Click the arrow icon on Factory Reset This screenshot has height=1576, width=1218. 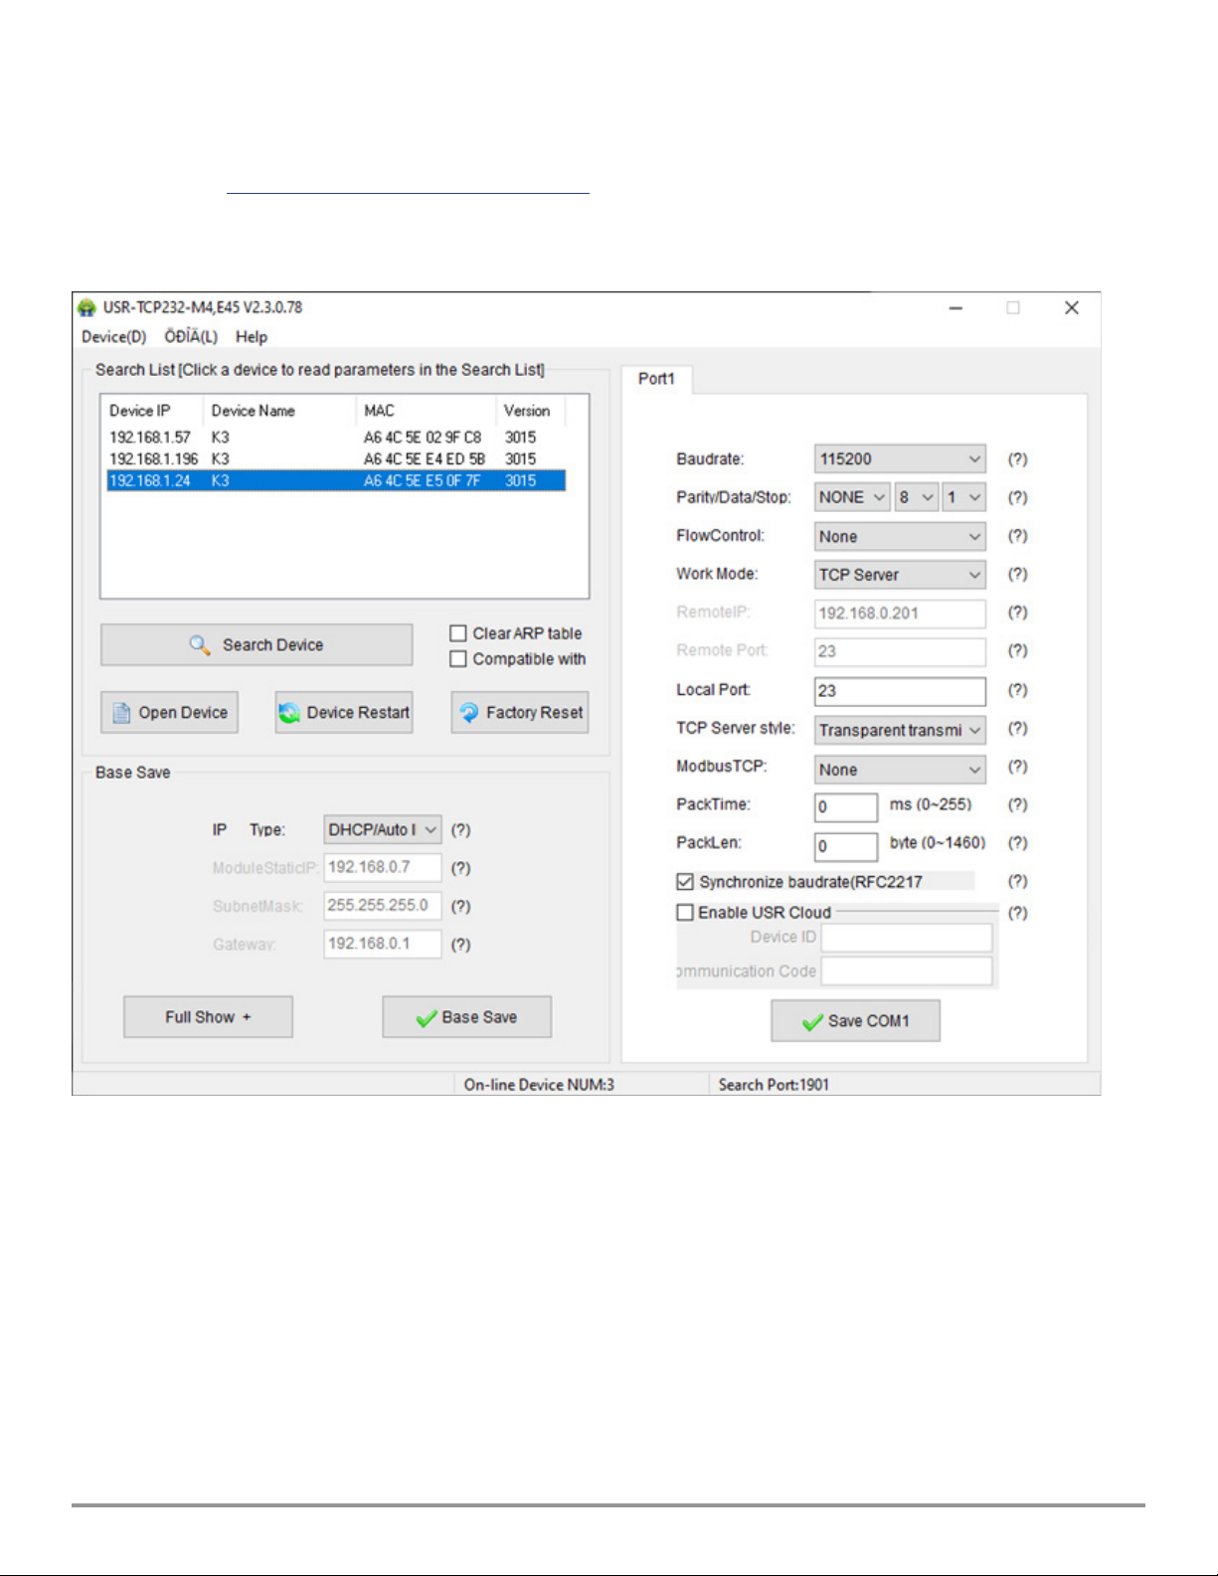[x=469, y=713]
